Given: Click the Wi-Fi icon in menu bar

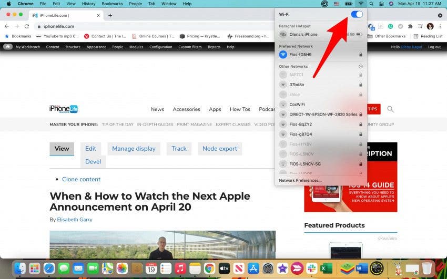Looking at the screenshot, I should pyautogui.click(x=361, y=4).
